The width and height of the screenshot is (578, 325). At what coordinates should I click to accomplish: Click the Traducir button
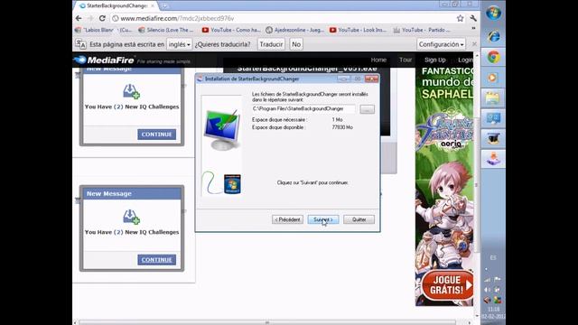point(271,44)
